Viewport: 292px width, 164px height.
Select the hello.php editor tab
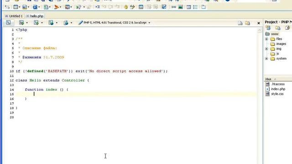point(35,16)
